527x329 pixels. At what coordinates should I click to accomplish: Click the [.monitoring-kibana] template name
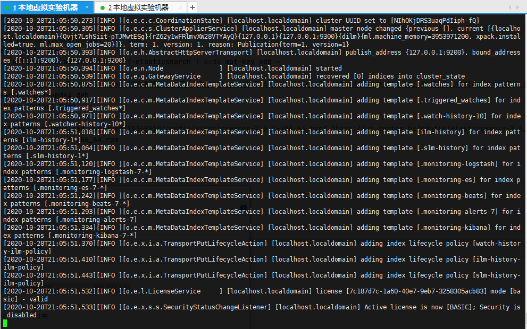tap(454, 228)
